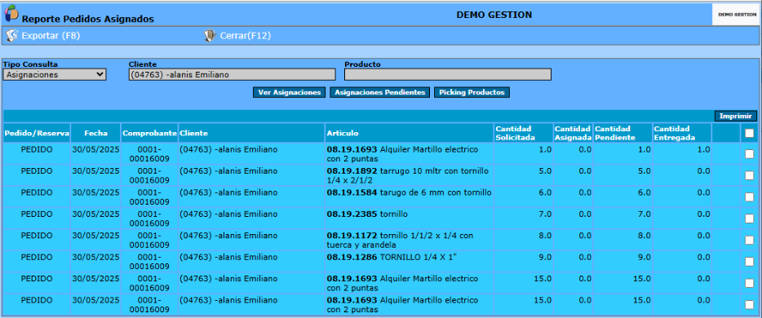Click article code 08.19.2385
The width and height of the screenshot is (762, 318).
[352, 214]
